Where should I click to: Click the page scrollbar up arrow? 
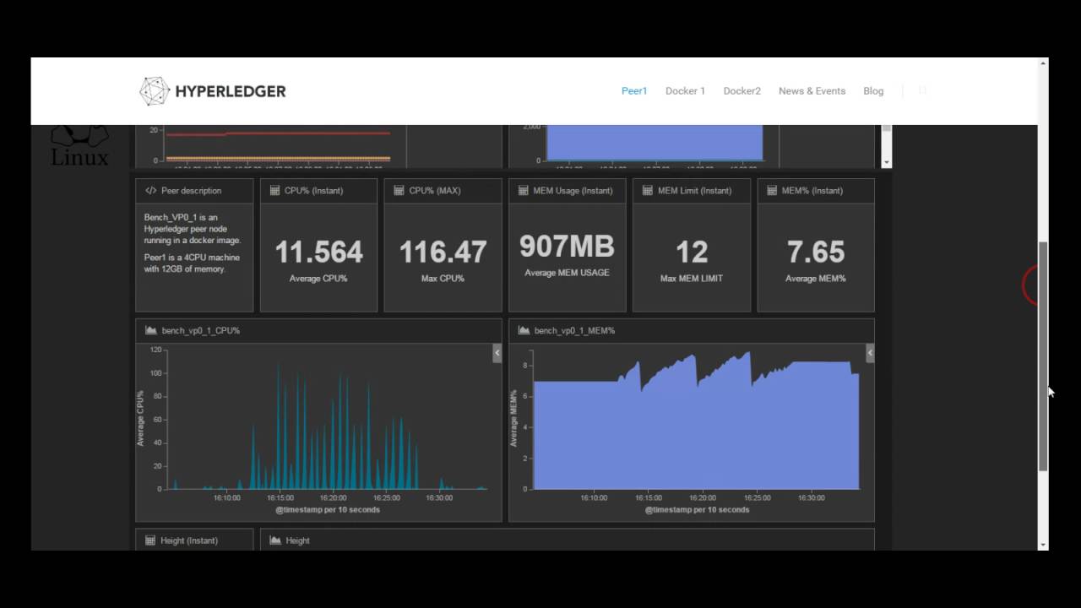click(1043, 62)
